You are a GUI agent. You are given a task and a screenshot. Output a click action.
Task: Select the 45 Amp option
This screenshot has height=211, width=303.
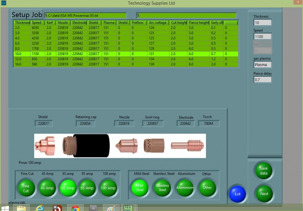(x=47, y=188)
